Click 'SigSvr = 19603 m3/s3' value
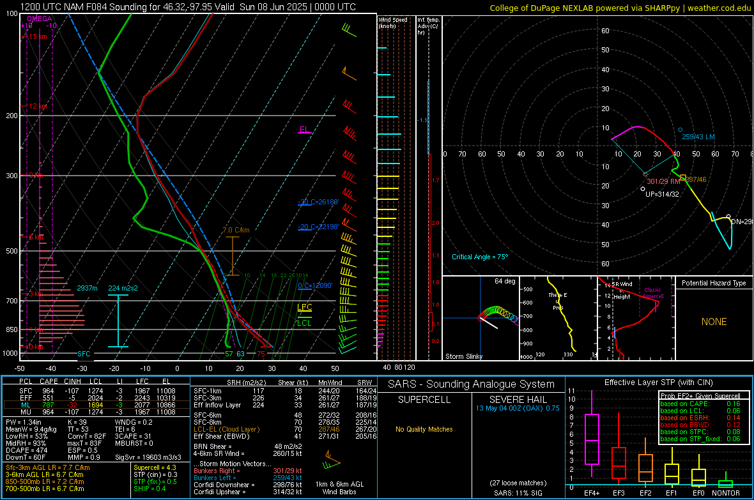 tap(148, 457)
